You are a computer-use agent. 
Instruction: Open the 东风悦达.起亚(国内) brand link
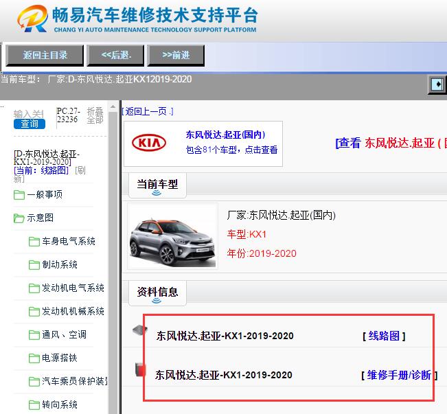pyautogui.click(x=225, y=135)
